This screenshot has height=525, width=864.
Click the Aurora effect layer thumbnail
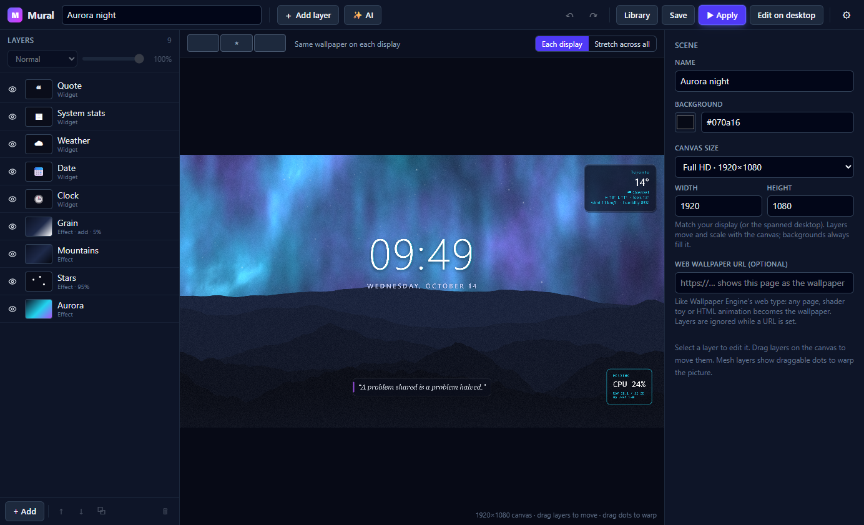click(x=39, y=309)
